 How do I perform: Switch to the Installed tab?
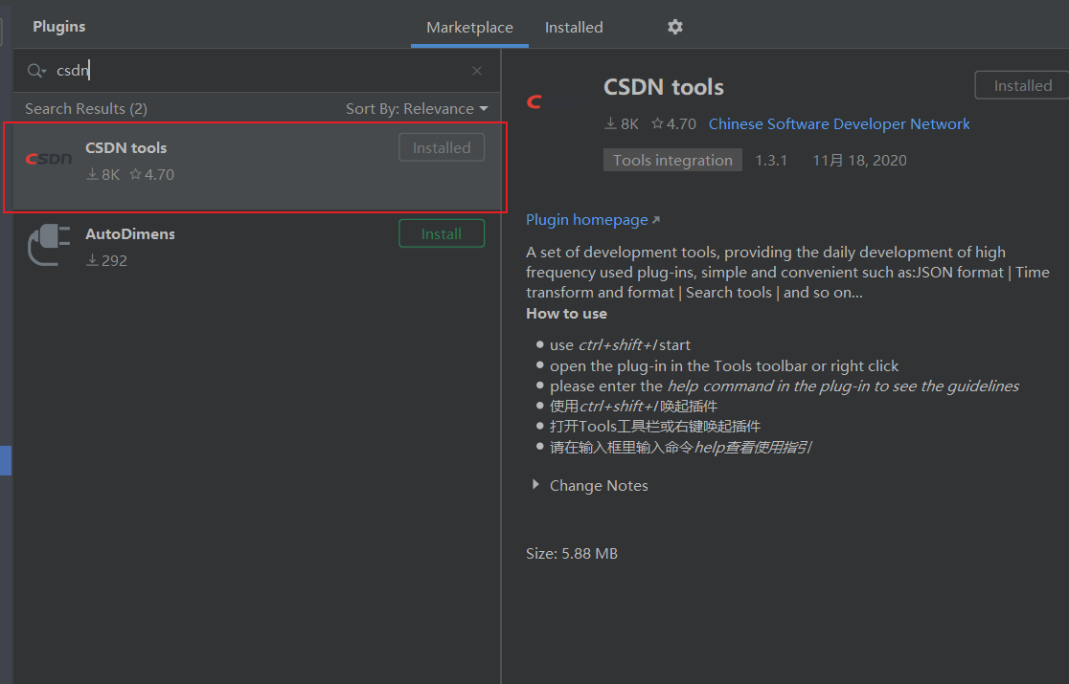574,27
